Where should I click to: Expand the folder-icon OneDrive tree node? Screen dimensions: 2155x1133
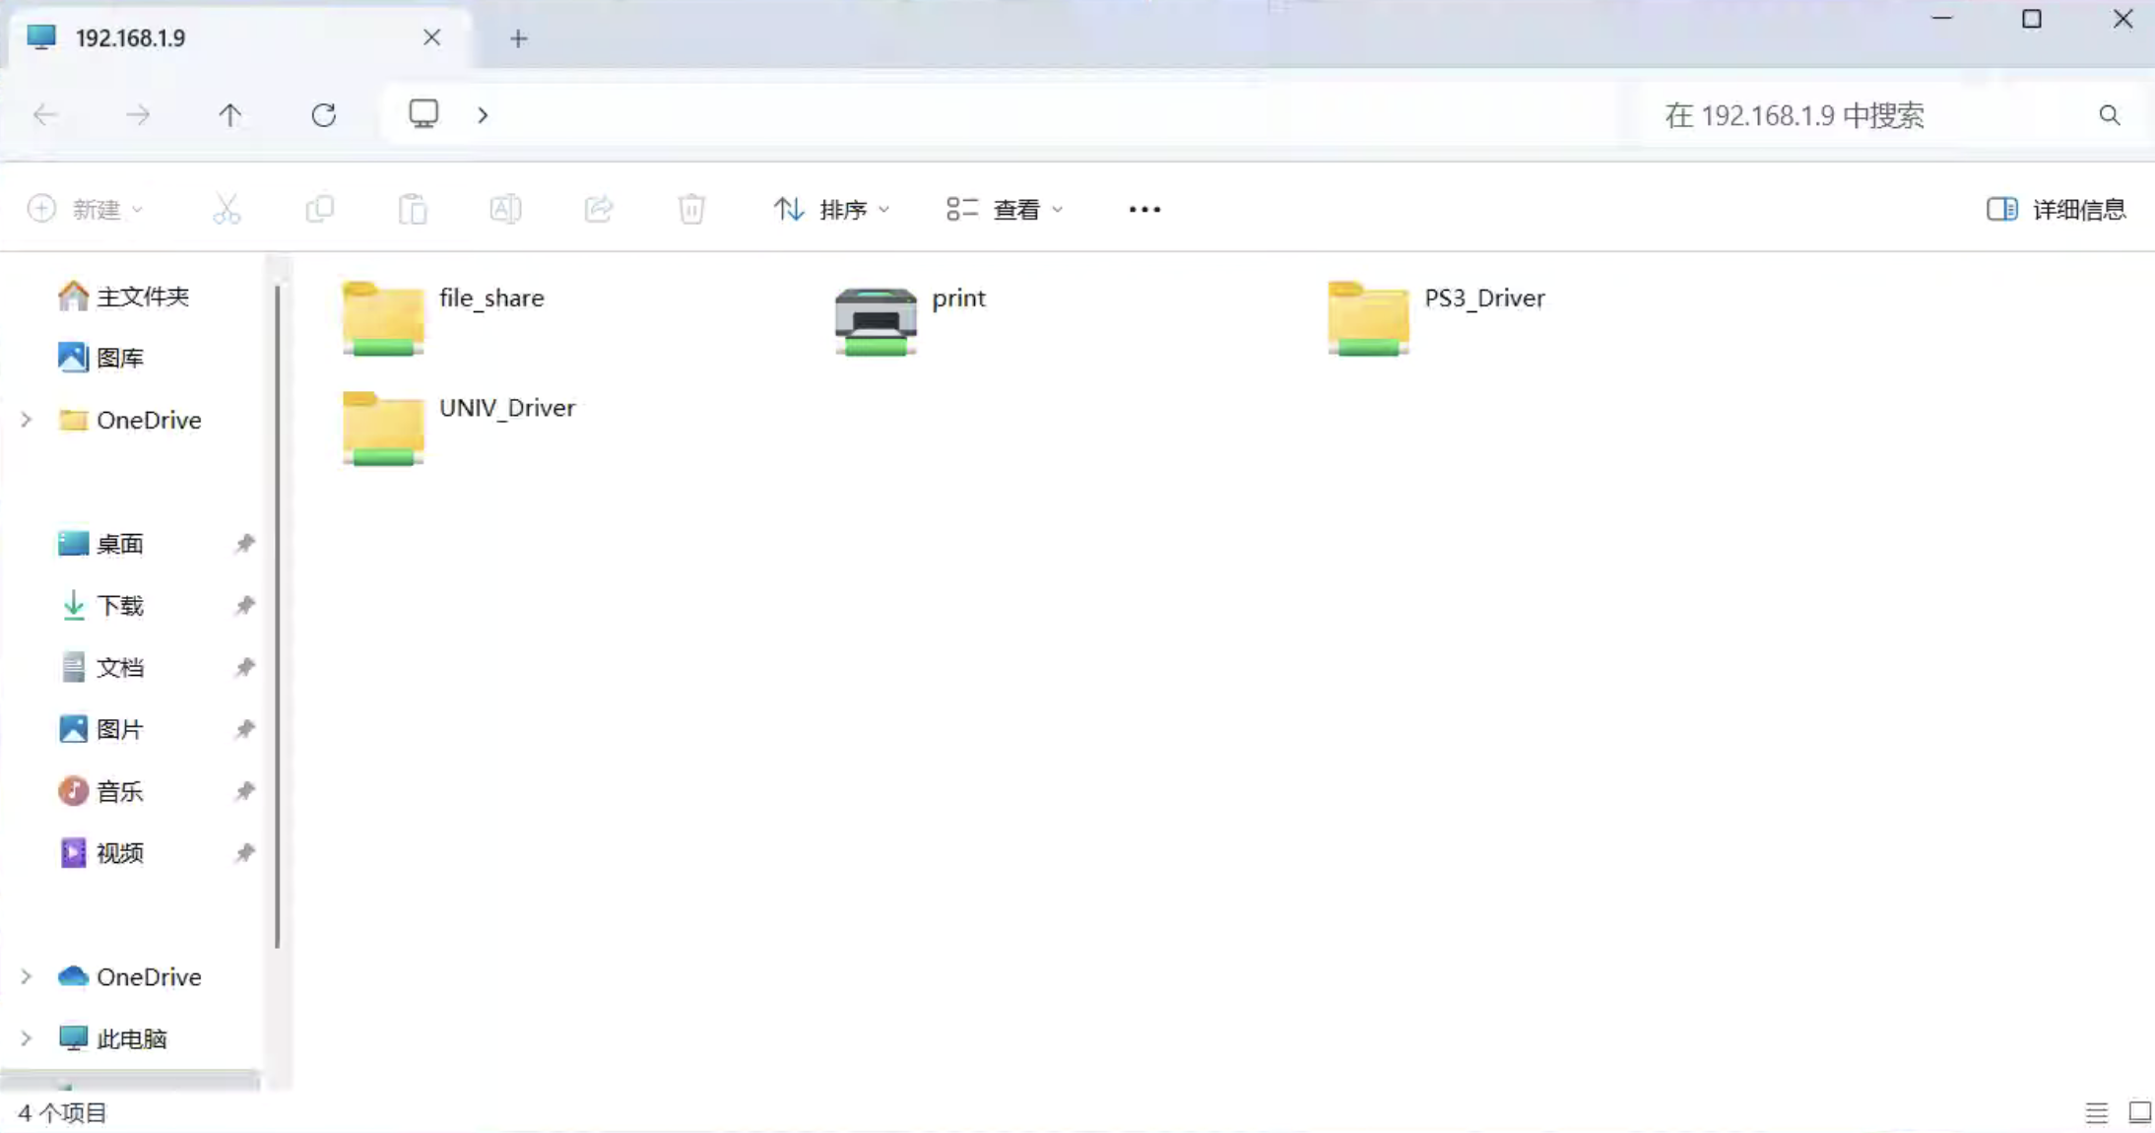[x=27, y=420]
